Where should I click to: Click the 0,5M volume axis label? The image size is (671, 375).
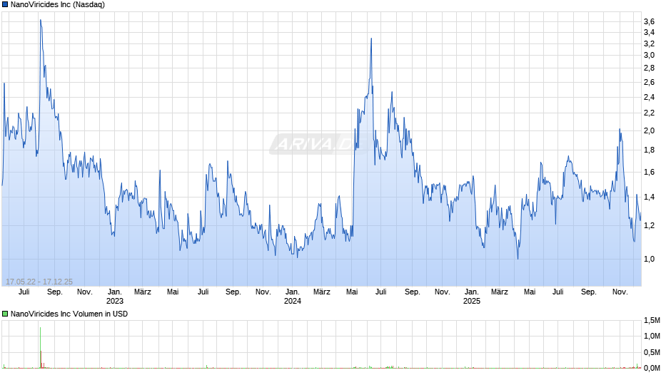tap(652, 352)
